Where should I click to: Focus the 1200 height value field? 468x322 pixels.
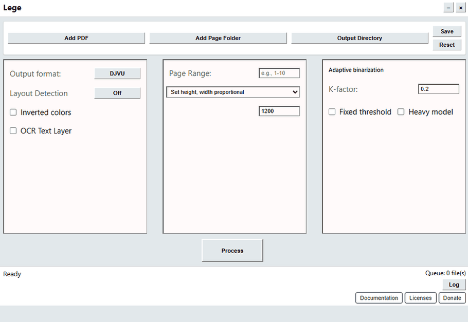tap(279, 111)
